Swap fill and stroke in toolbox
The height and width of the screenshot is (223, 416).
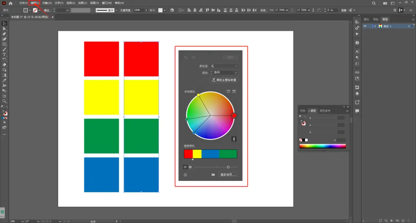(7, 107)
